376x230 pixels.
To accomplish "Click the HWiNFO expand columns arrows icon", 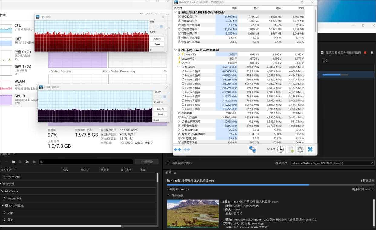I will pyautogui.click(x=178, y=149).
